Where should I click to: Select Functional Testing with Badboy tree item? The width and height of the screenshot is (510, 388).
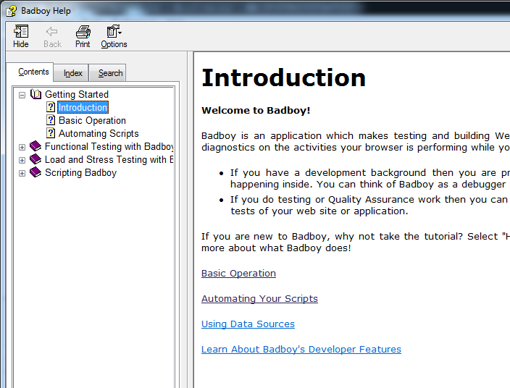point(109,146)
